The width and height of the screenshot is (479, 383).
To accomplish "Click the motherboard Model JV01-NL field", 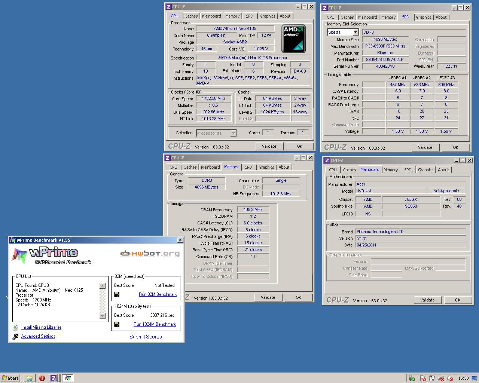I will click(x=390, y=191).
